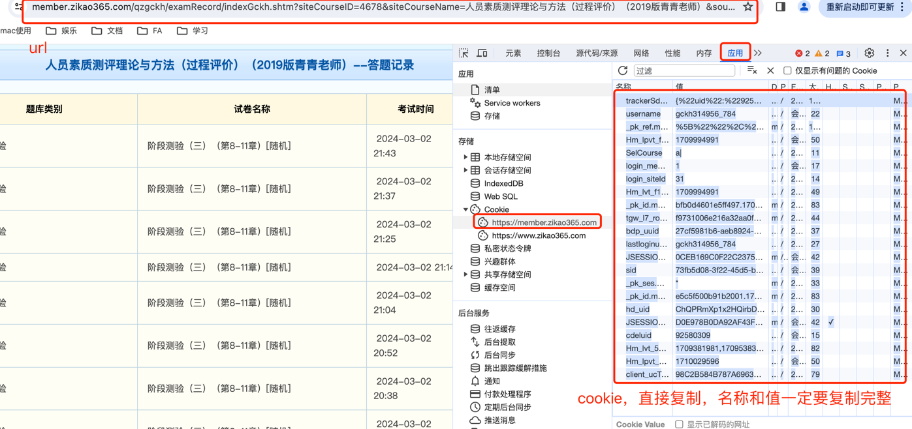The height and width of the screenshot is (429, 912).
Task: Open the browser side panel icon
Action: [x=781, y=7]
